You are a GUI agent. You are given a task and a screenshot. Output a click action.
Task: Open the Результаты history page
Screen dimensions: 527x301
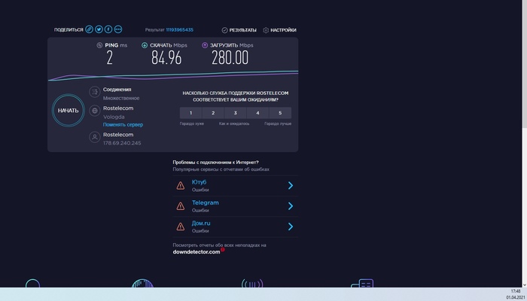[239, 30]
